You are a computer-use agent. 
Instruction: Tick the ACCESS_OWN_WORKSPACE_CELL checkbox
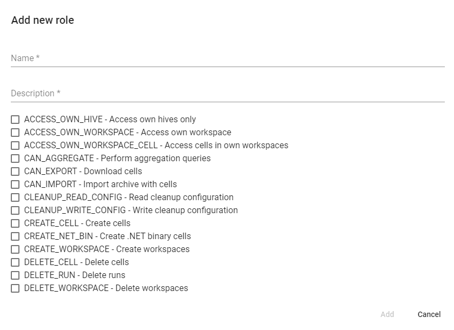tap(15, 146)
